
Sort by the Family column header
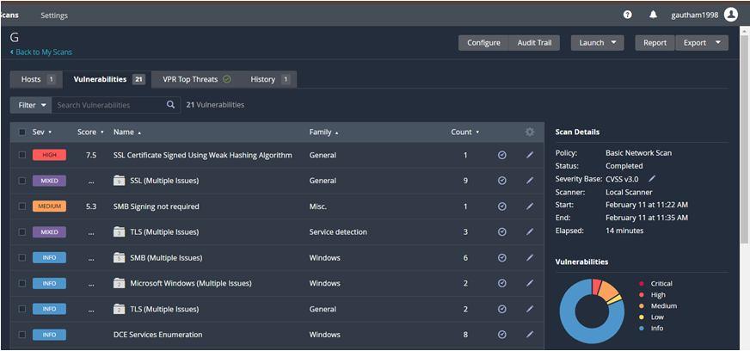[323, 132]
